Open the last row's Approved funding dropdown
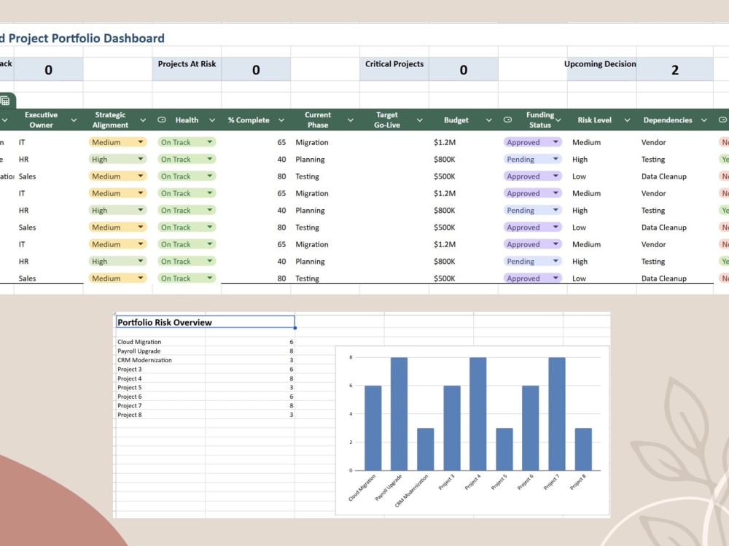The width and height of the screenshot is (729, 546). (x=555, y=278)
